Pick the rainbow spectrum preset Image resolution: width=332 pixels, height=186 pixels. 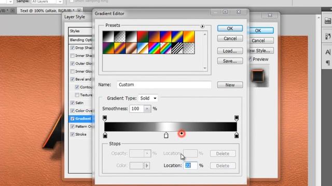[x=154, y=48]
